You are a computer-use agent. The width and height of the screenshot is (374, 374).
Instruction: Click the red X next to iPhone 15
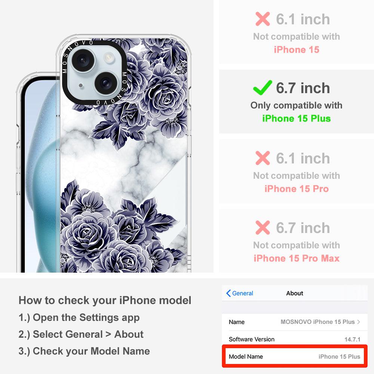coord(263,19)
